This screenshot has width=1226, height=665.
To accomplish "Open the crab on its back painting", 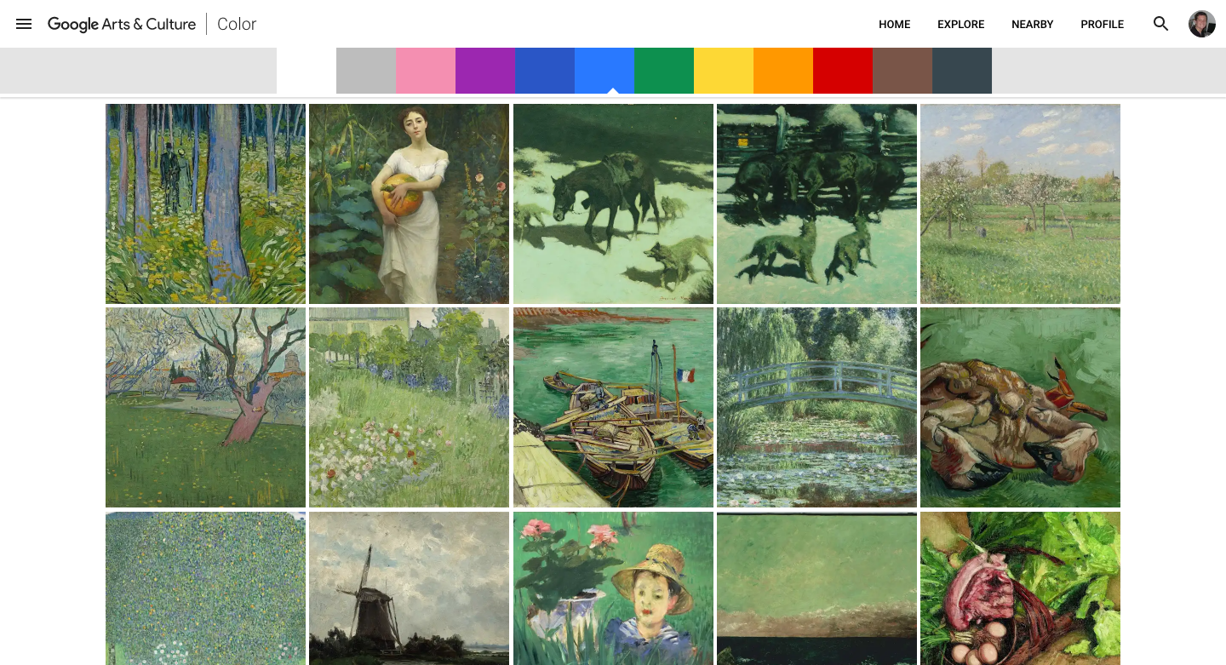I will tap(1020, 407).
